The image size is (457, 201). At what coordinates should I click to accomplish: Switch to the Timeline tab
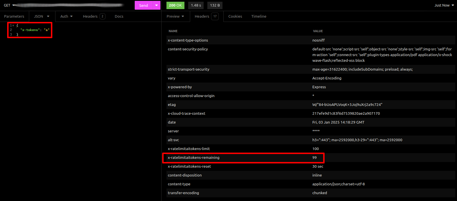click(259, 17)
